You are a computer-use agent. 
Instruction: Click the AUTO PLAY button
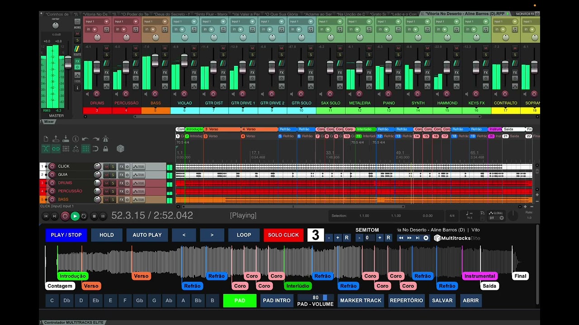147,235
